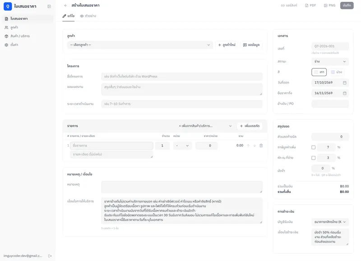The height and width of the screenshot is (261, 361).
Task: Export quotation as PDF button
Action: 310,5
